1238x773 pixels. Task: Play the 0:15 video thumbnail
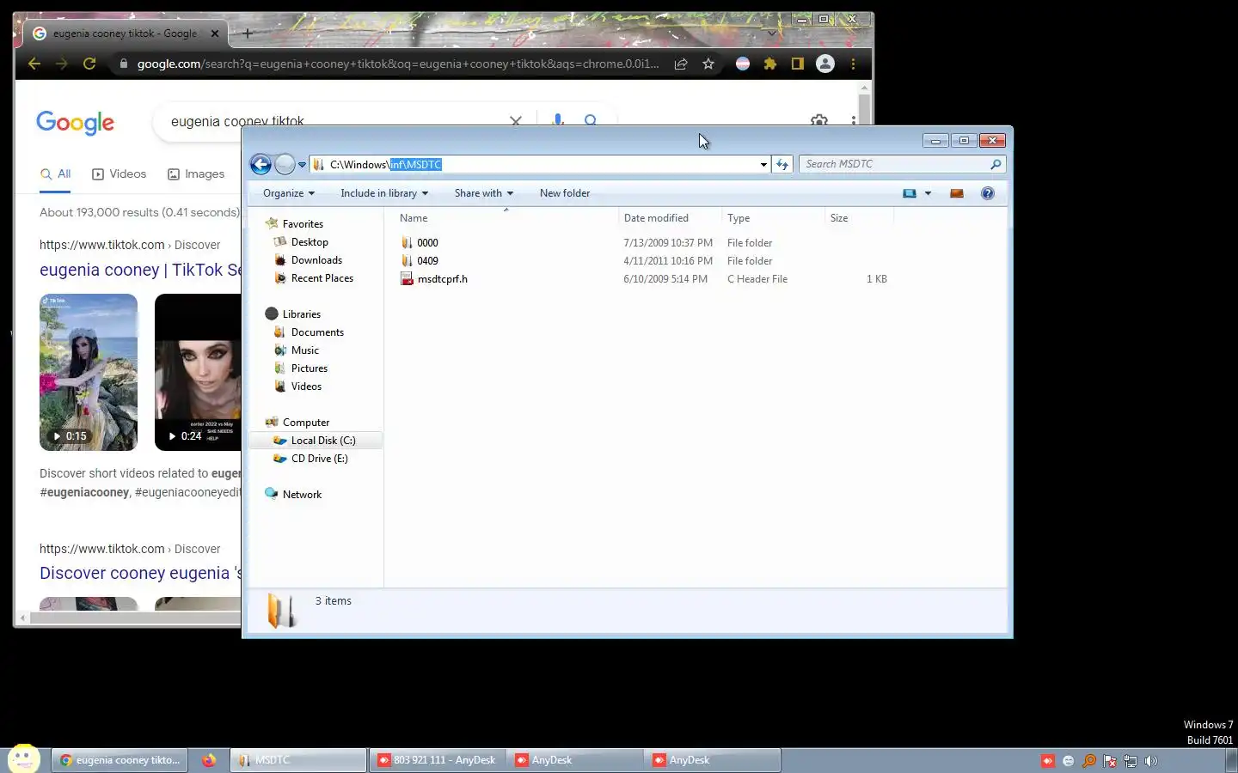coord(89,372)
